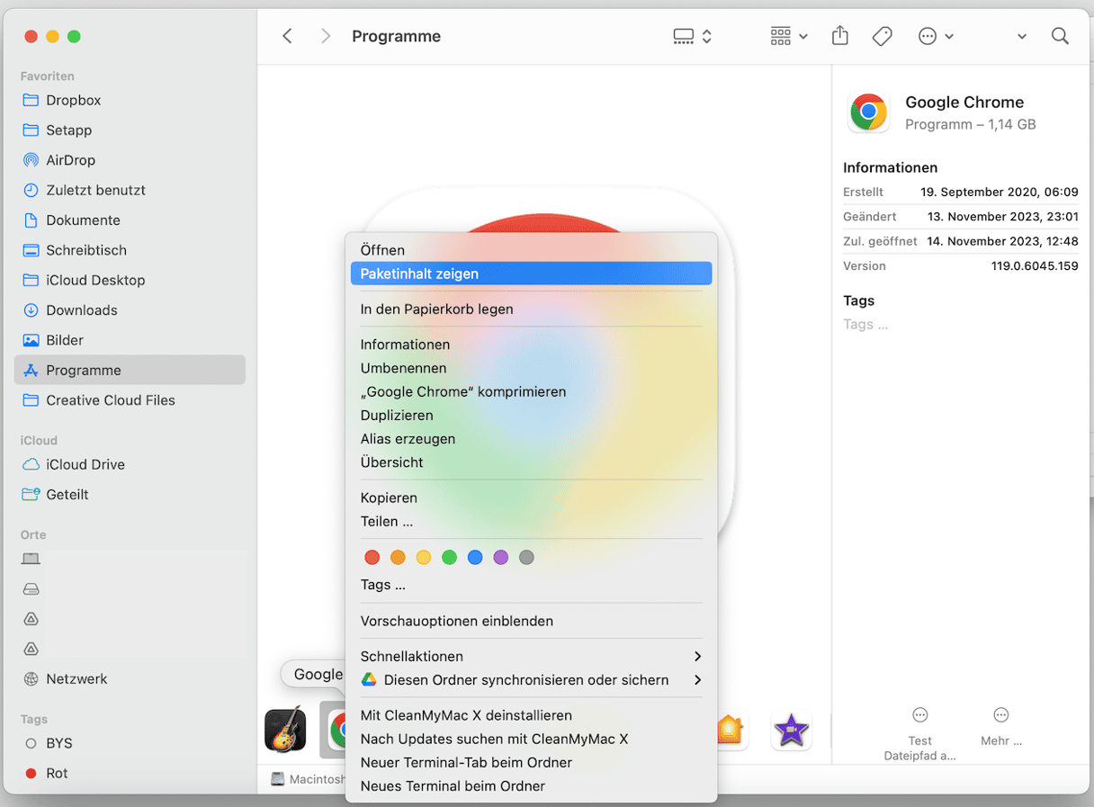Click the tag toolbar icon
This screenshot has height=807, width=1094.
point(883,36)
